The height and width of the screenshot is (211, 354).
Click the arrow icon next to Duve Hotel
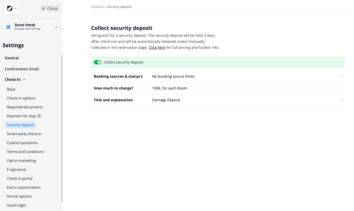[x=56, y=27]
